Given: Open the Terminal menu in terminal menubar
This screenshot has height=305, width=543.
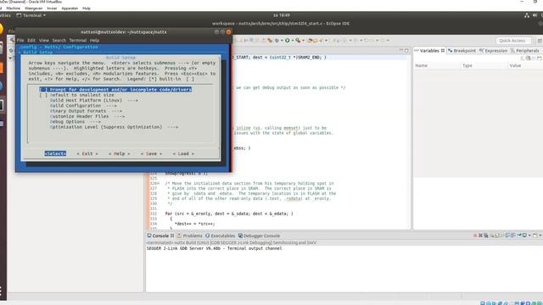Looking at the screenshot, I should tap(77, 40).
